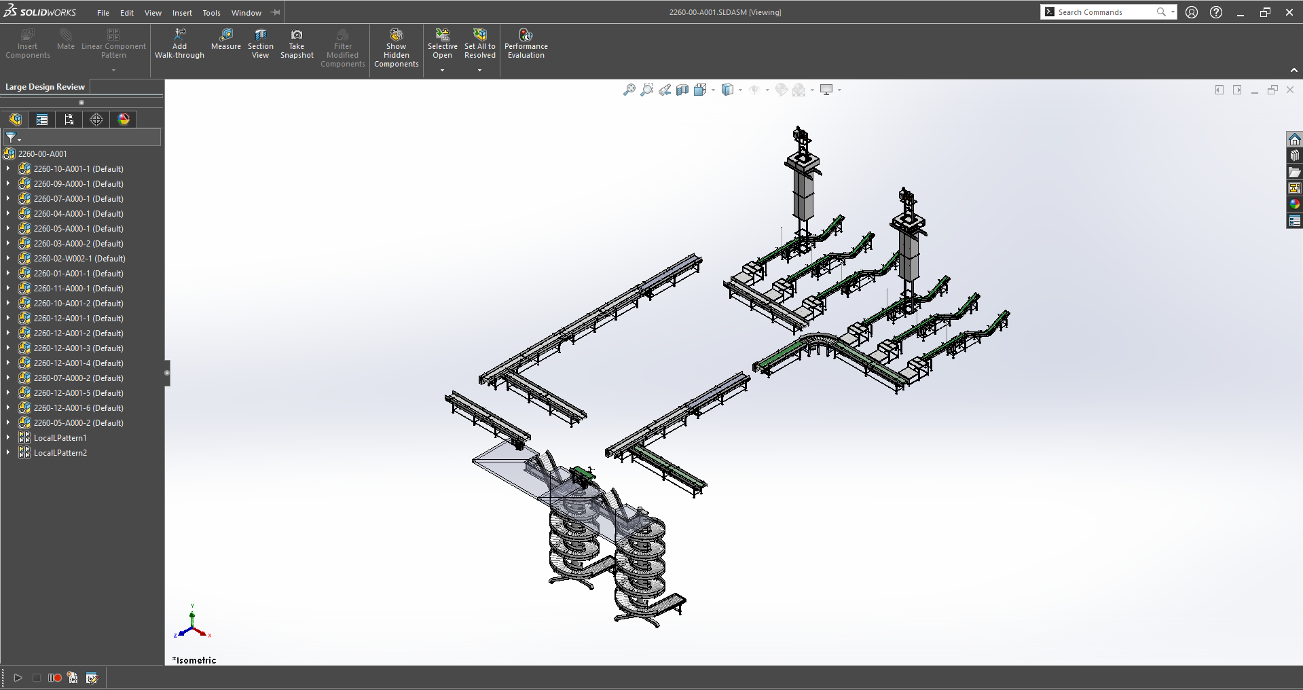Switch to Large Design Review tab

click(x=45, y=87)
